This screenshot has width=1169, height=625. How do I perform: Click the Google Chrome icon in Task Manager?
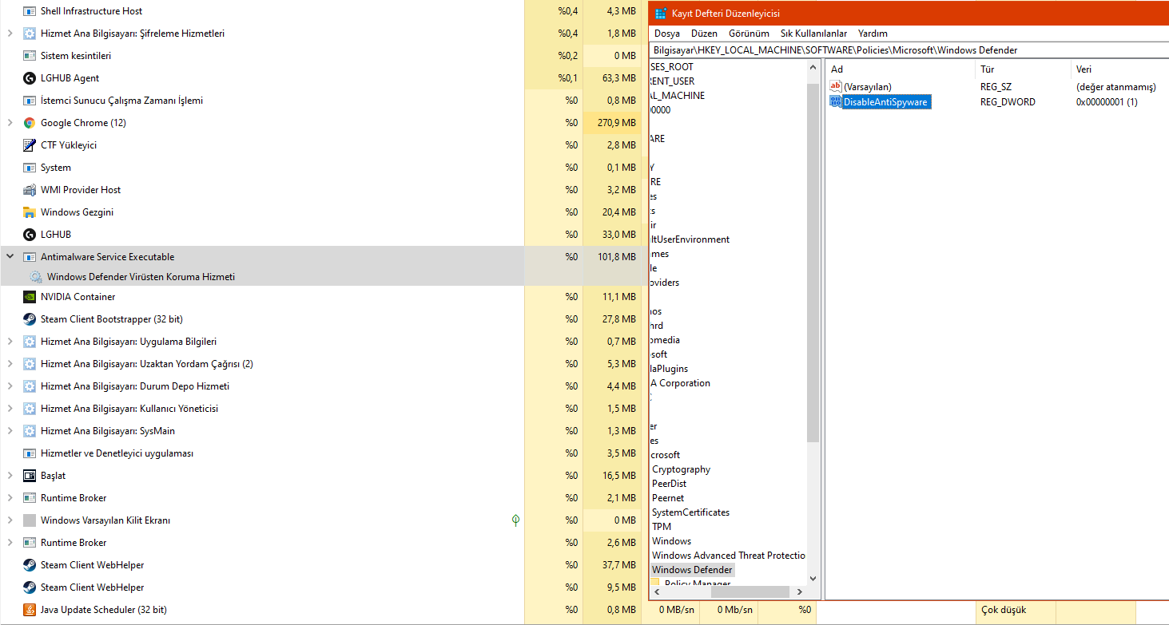point(30,123)
